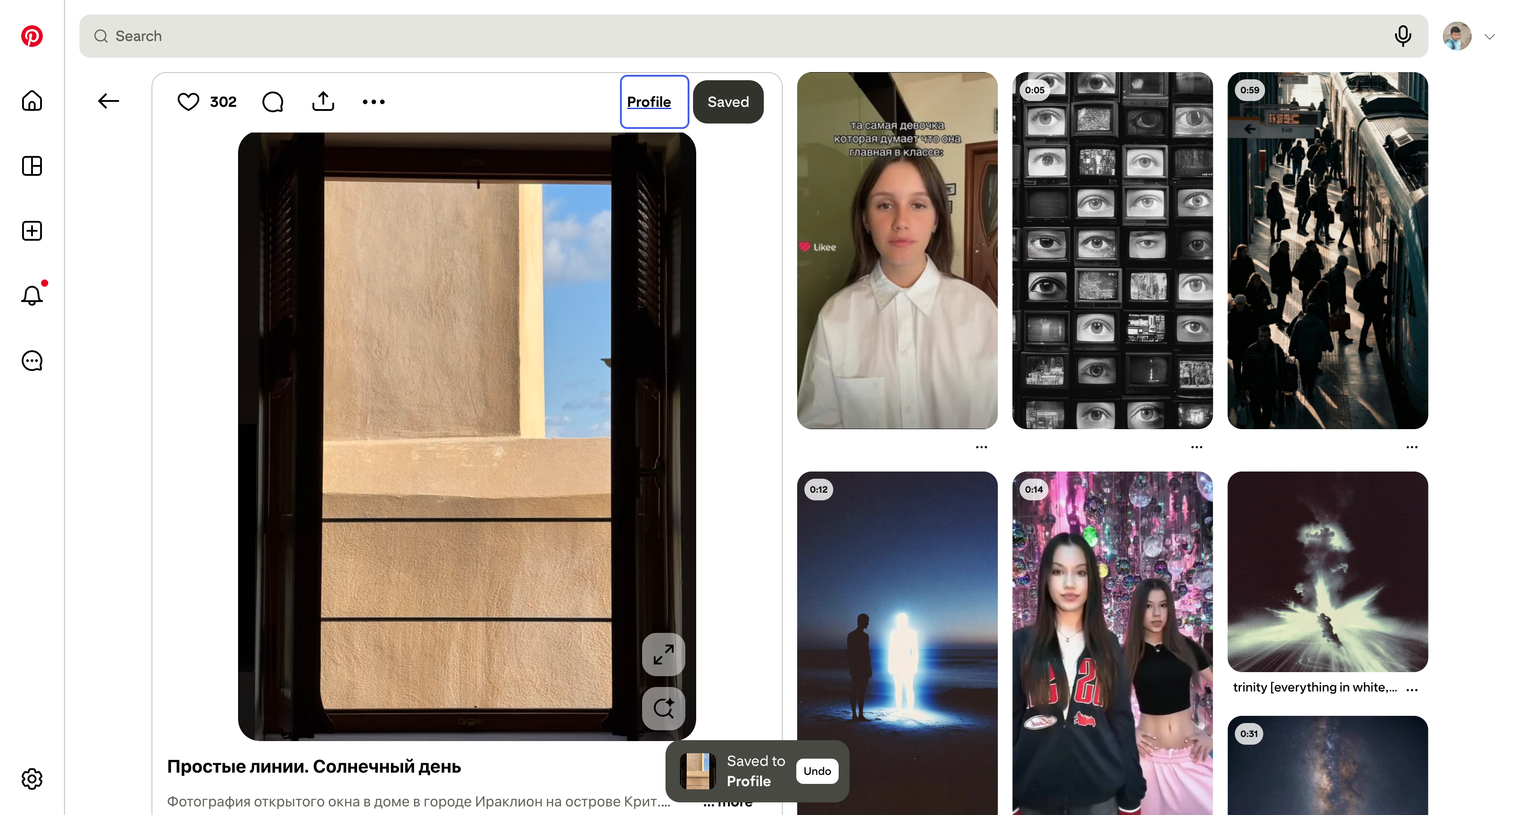
Task: Select the Profile board picker
Action: 654,102
